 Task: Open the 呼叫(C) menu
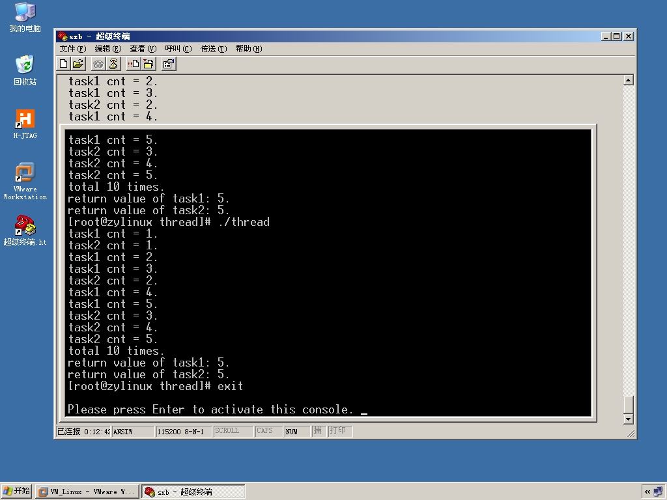pyautogui.click(x=178, y=49)
